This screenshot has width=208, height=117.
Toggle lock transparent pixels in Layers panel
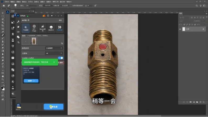[184, 25]
